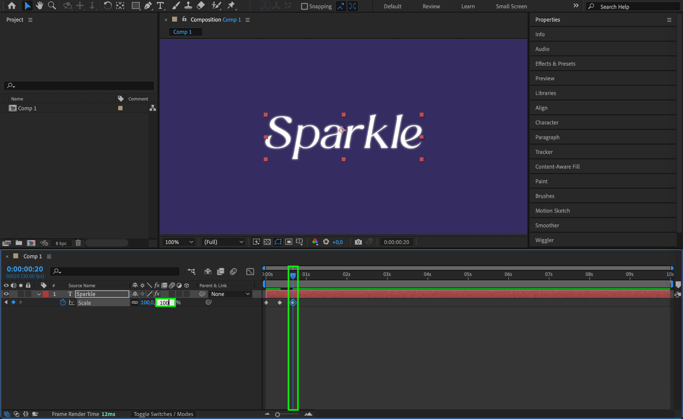Select the Pen tool

[x=148, y=6]
